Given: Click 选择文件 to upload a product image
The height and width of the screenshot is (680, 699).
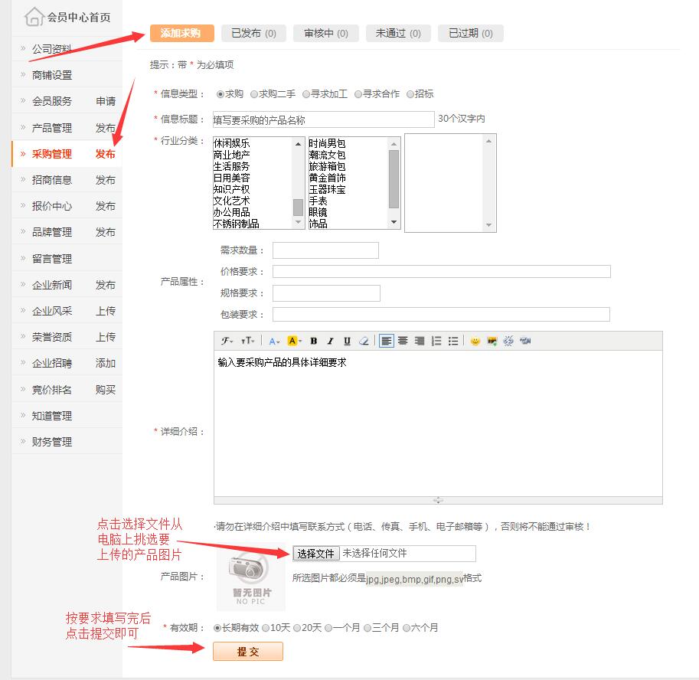Looking at the screenshot, I should pyautogui.click(x=315, y=554).
